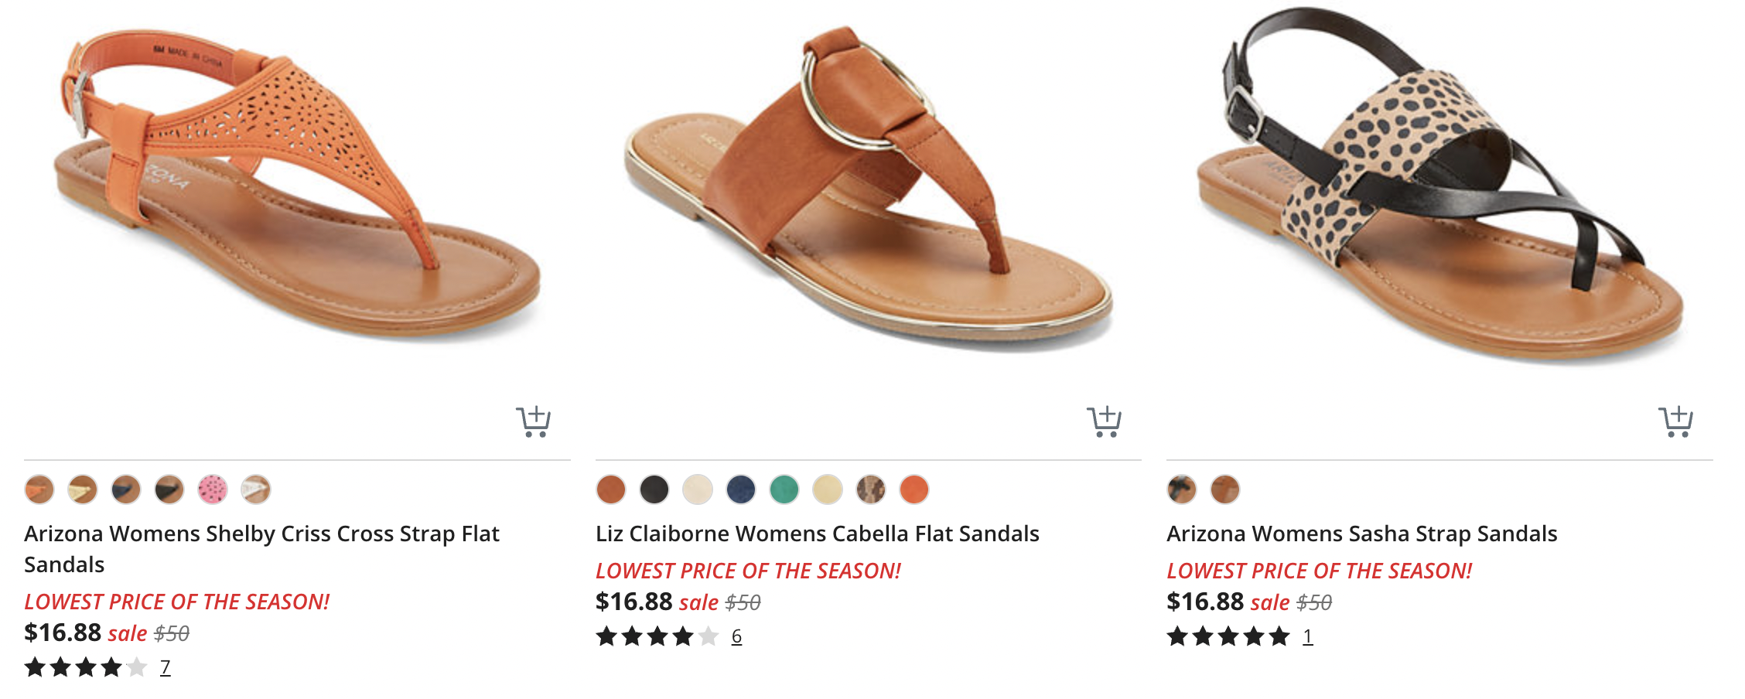
Task: Choose the white Shelby sandal swatch
Action: 256,489
